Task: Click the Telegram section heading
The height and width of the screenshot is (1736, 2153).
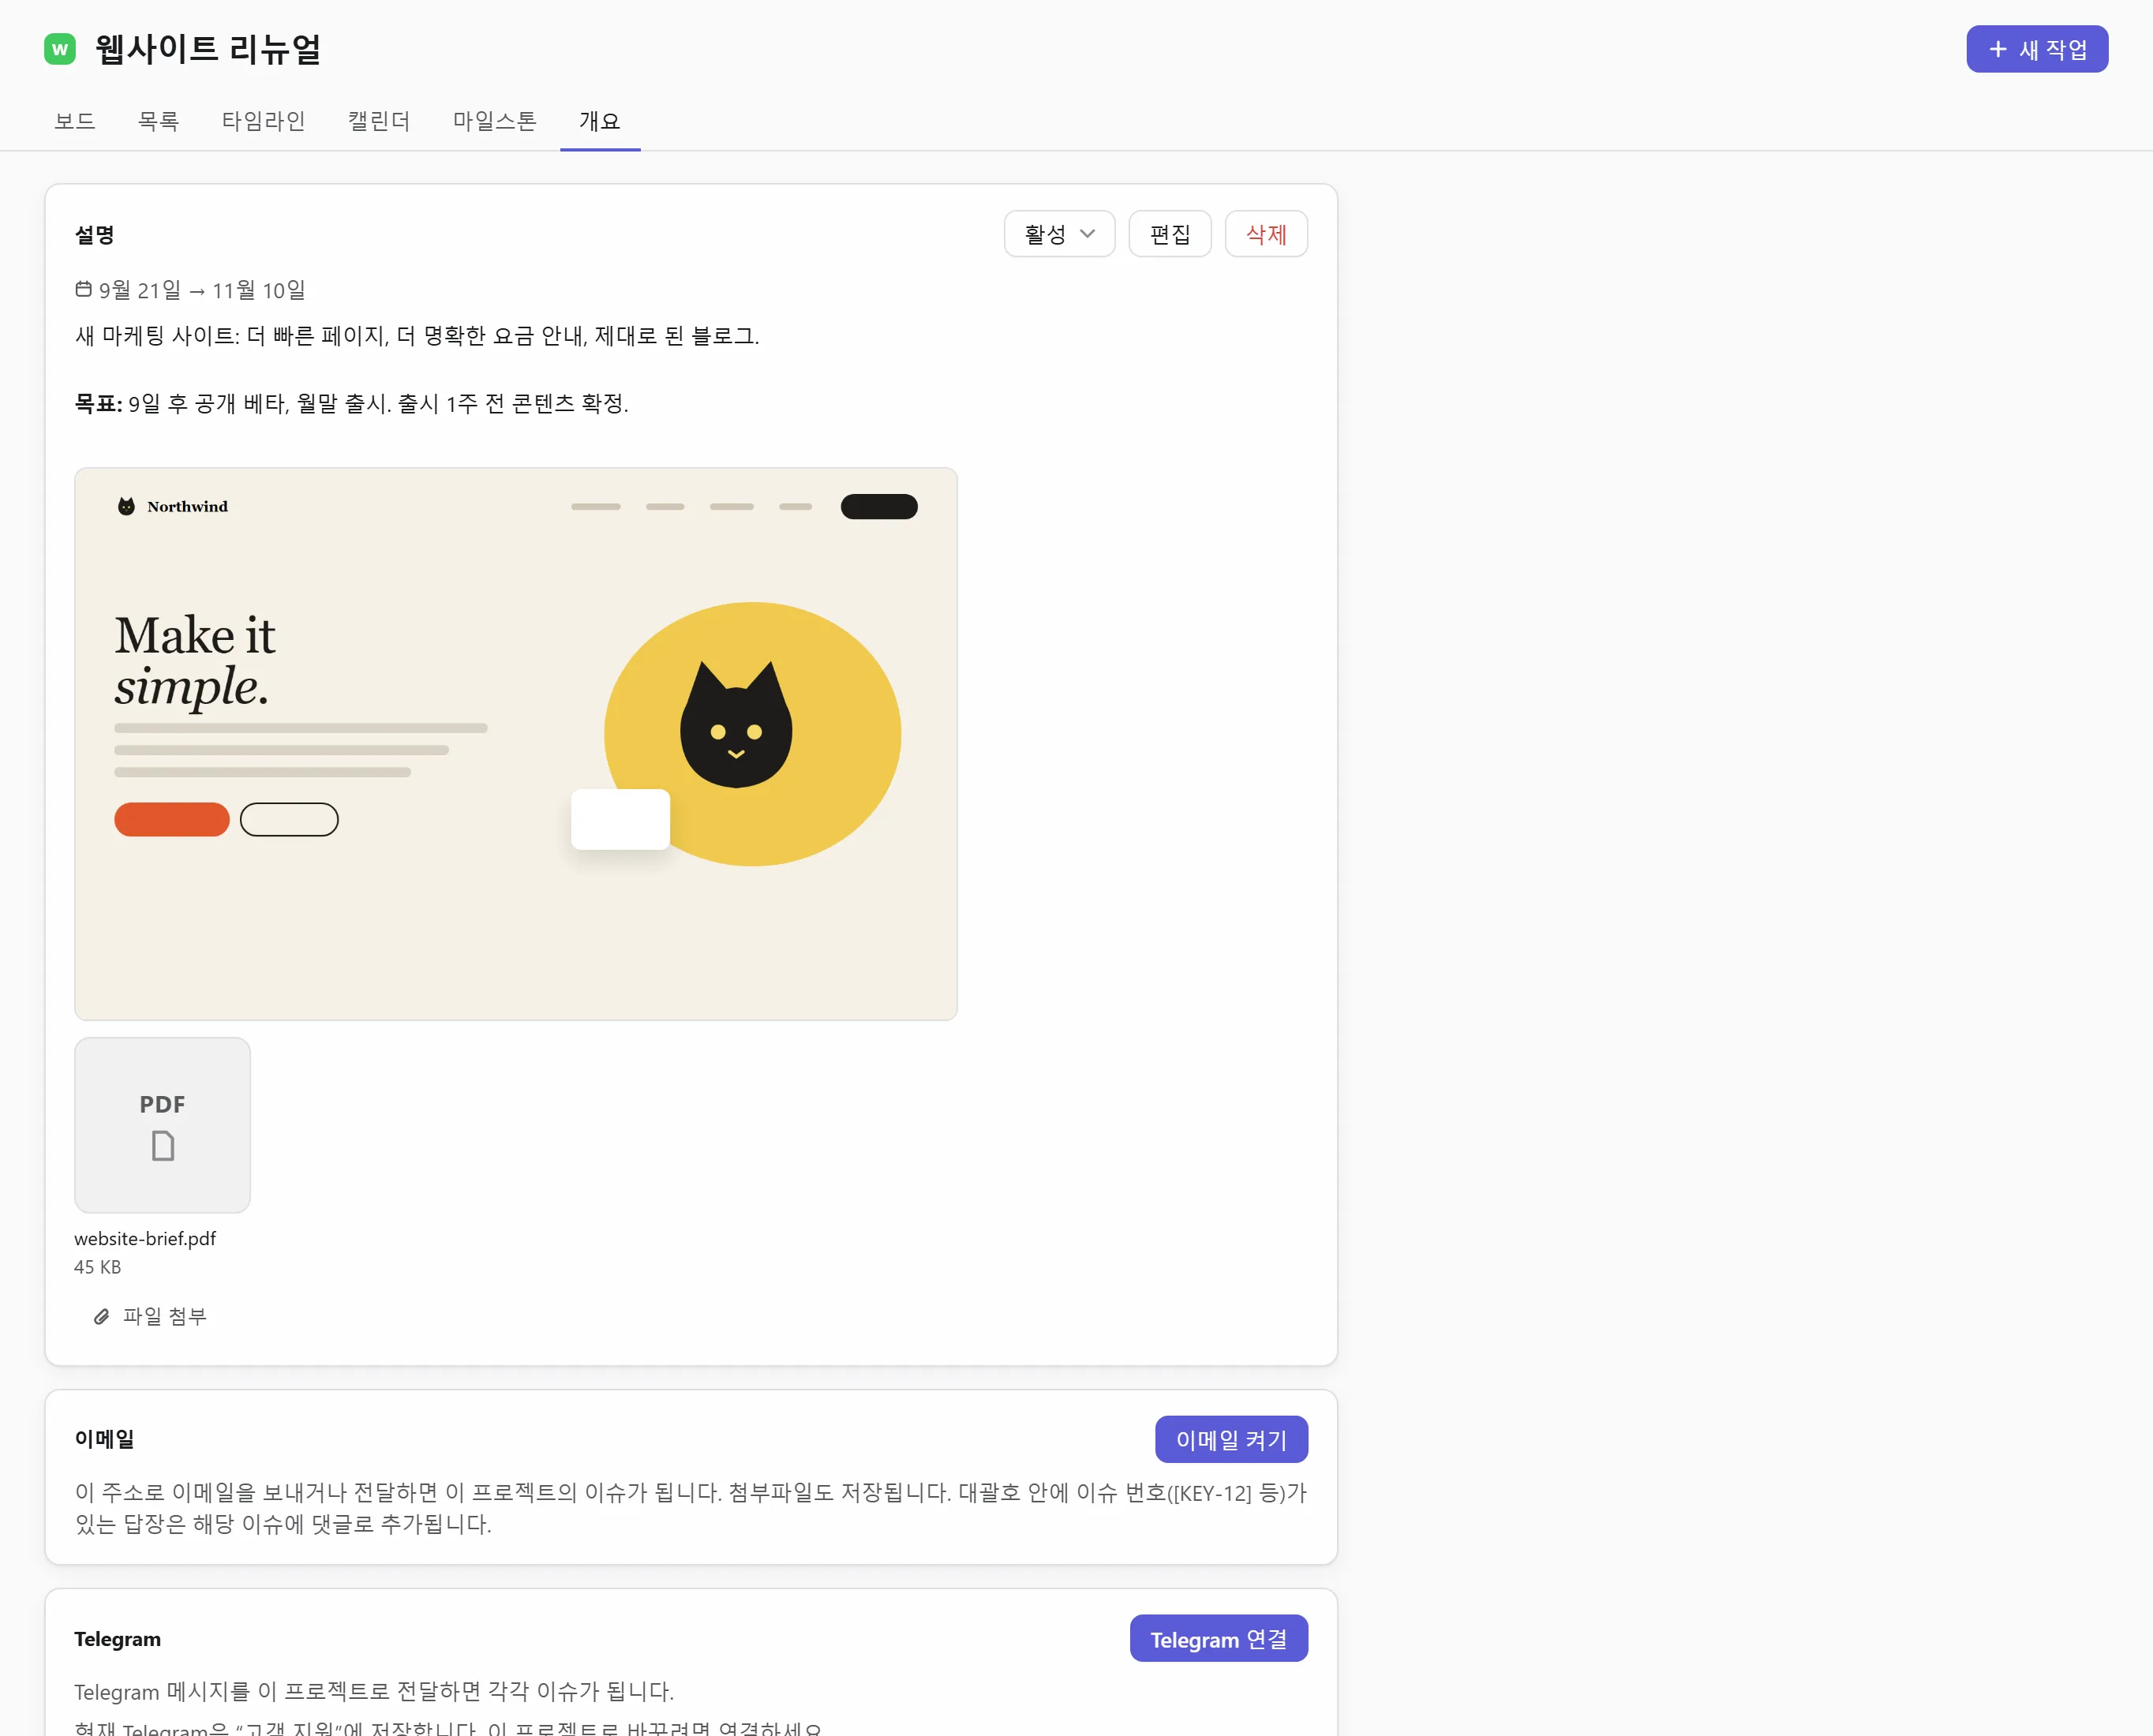Action: 117,1639
